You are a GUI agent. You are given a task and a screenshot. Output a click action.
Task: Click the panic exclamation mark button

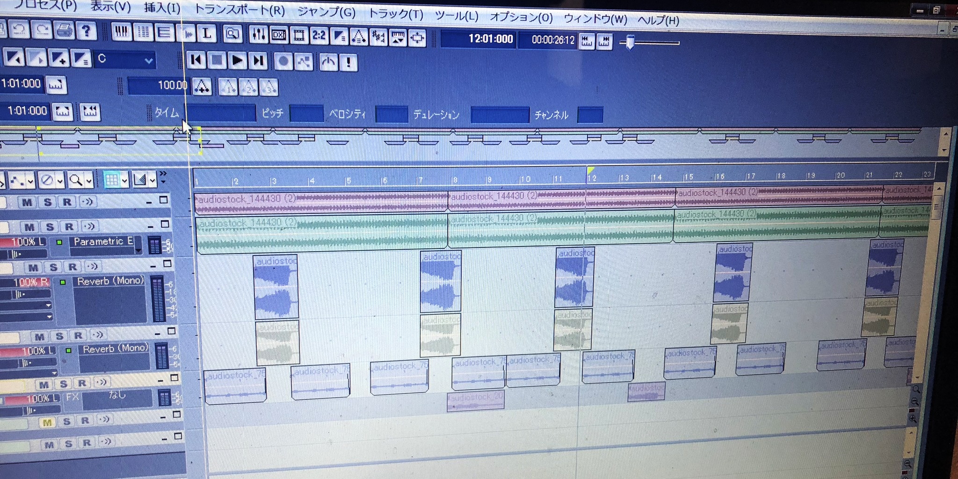pyautogui.click(x=348, y=62)
